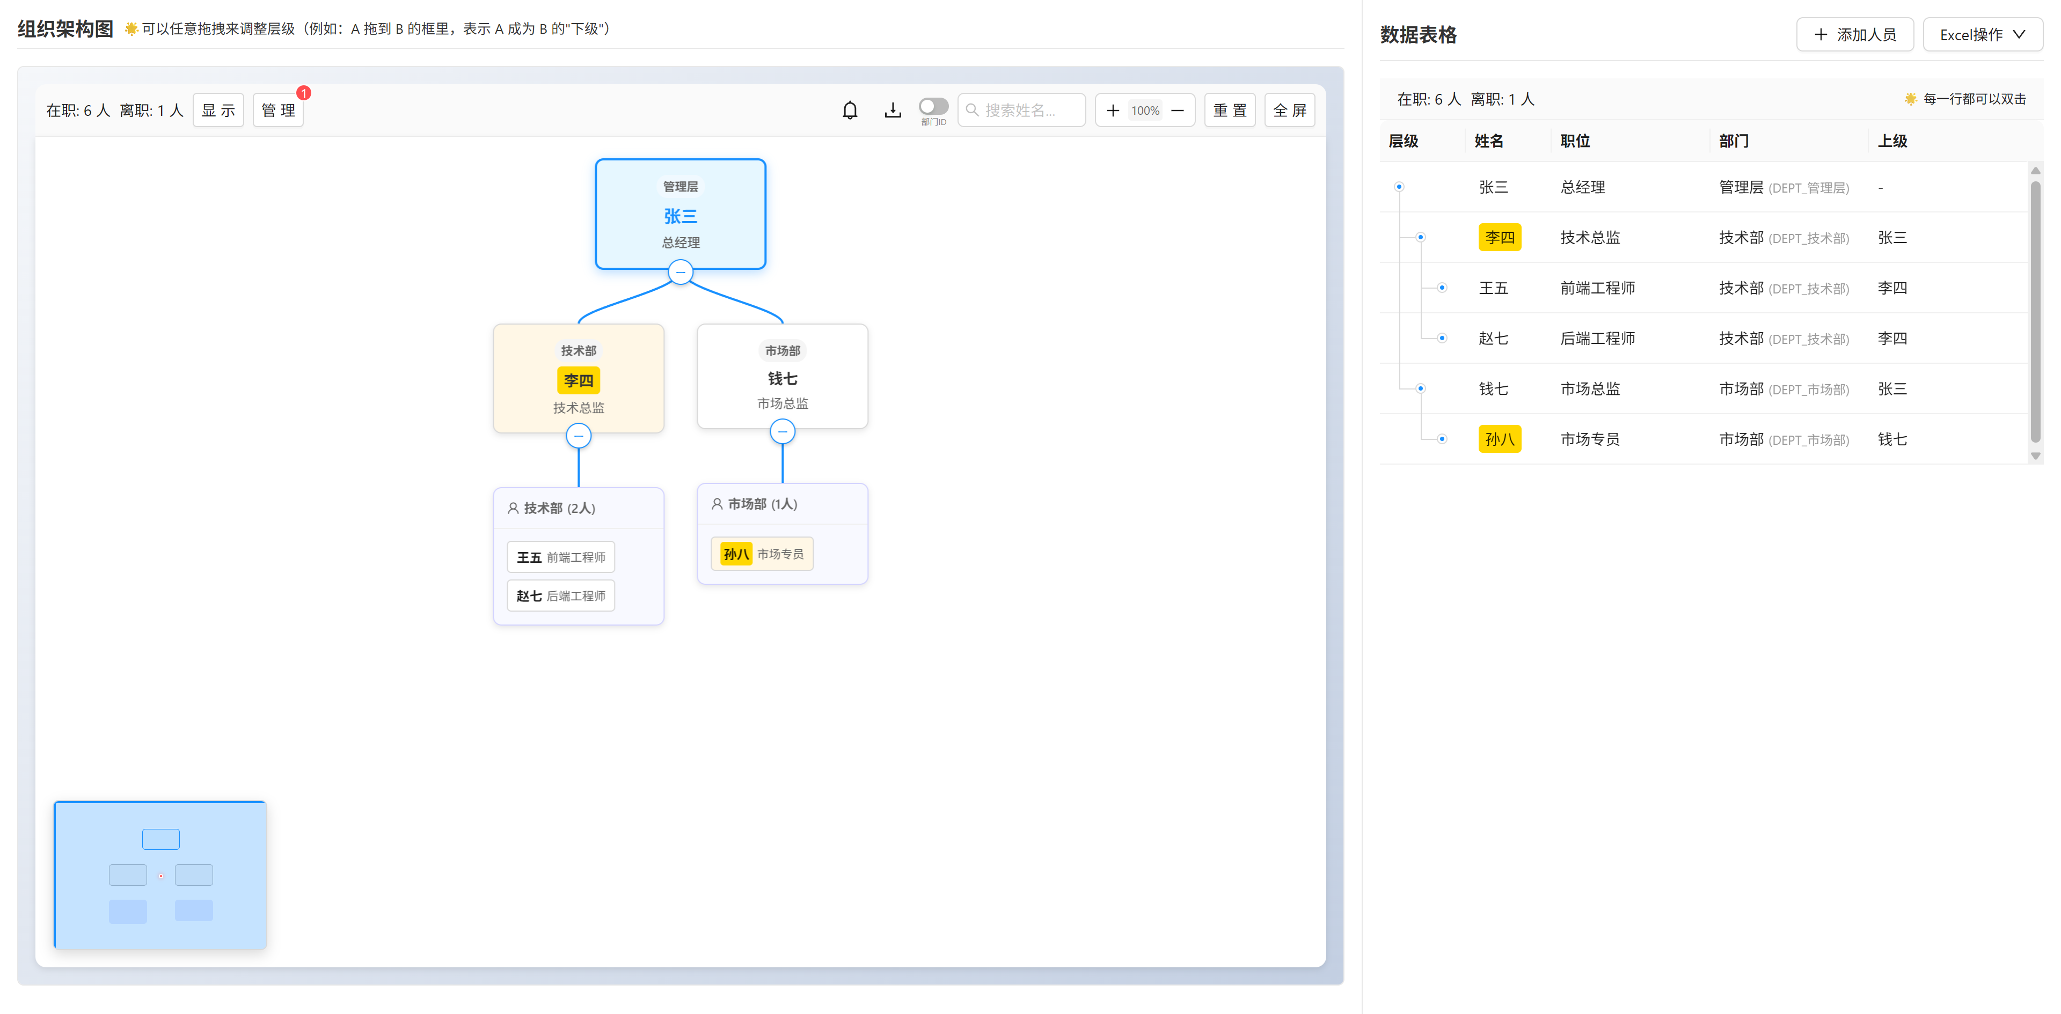Click the zoom in plus icon
The width and height of the screenshot is (2061, 1014).
click(1112, 111)
